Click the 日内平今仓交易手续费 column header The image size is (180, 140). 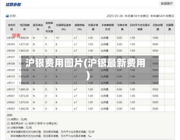[140, 27]
